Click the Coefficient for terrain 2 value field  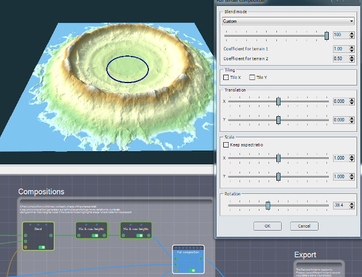(x=341, y=58)
